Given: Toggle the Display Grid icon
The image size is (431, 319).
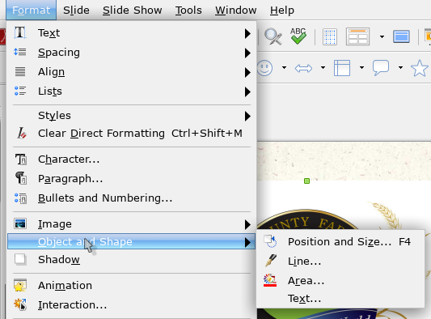Looking at the screenshot, I should (x=330, y=36).
